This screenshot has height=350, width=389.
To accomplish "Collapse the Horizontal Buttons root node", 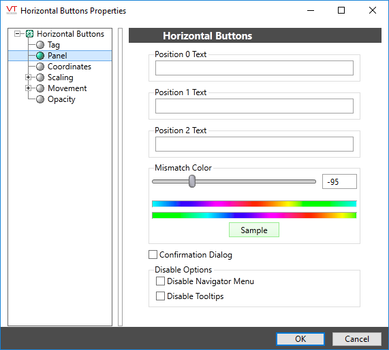I will coord(17,34).
